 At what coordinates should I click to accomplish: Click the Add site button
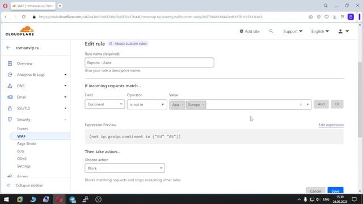coord(250,31)
